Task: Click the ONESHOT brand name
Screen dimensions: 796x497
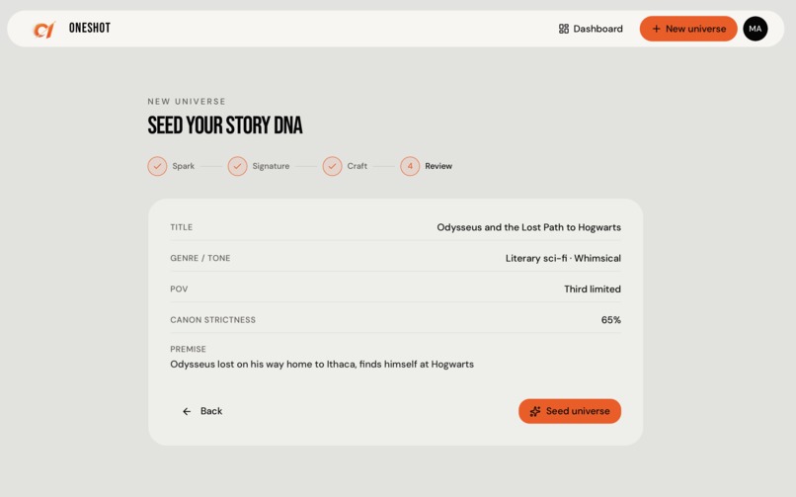Action: tap(90, 28)
